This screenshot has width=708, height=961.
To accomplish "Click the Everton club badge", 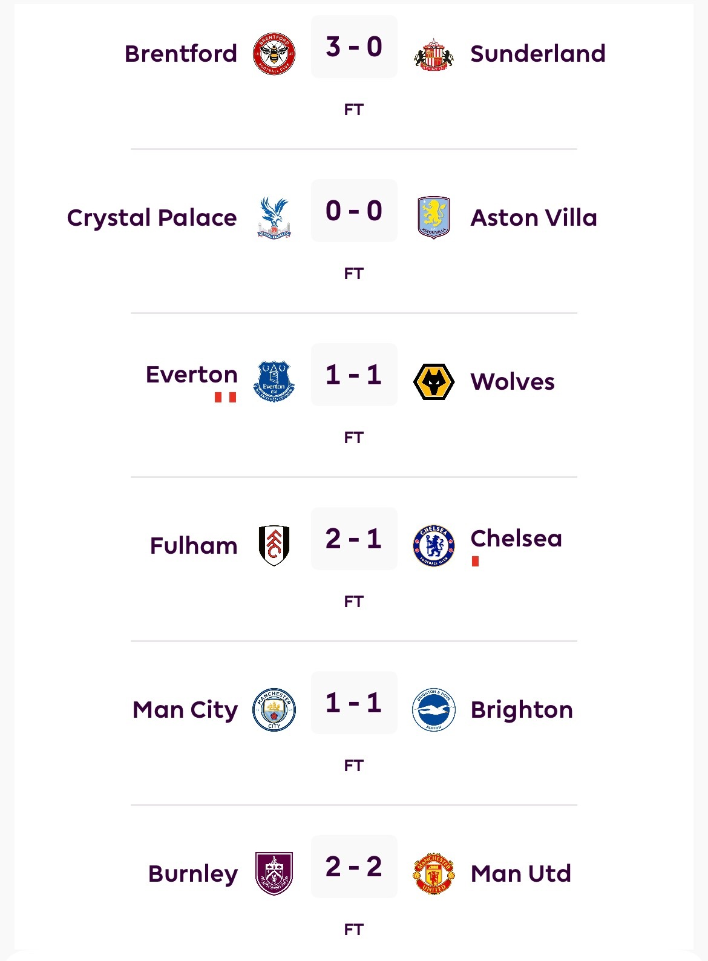I will click(x=274, y=382).
